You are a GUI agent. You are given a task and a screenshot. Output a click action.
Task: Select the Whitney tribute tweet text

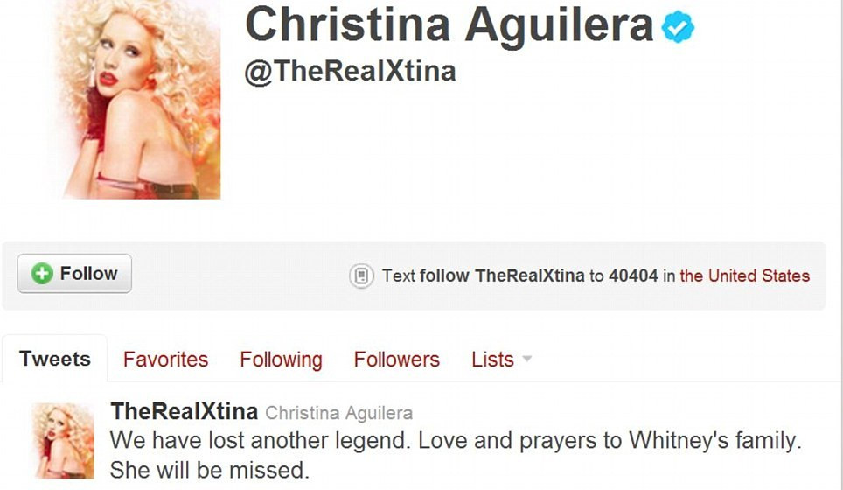point(456,455)
